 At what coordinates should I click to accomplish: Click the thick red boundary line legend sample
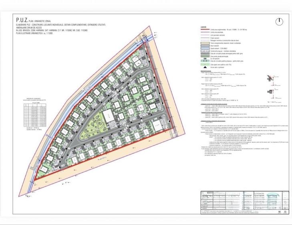coord(205,30)
